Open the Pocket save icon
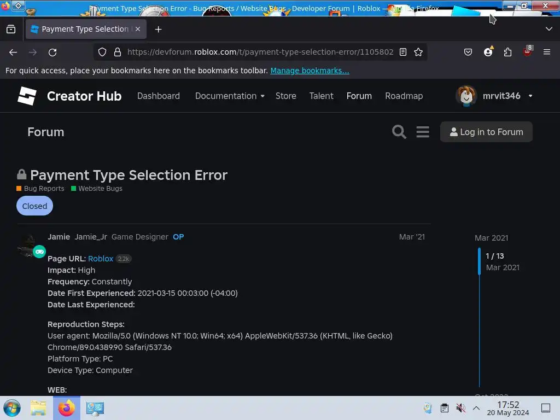 point(468,52)
